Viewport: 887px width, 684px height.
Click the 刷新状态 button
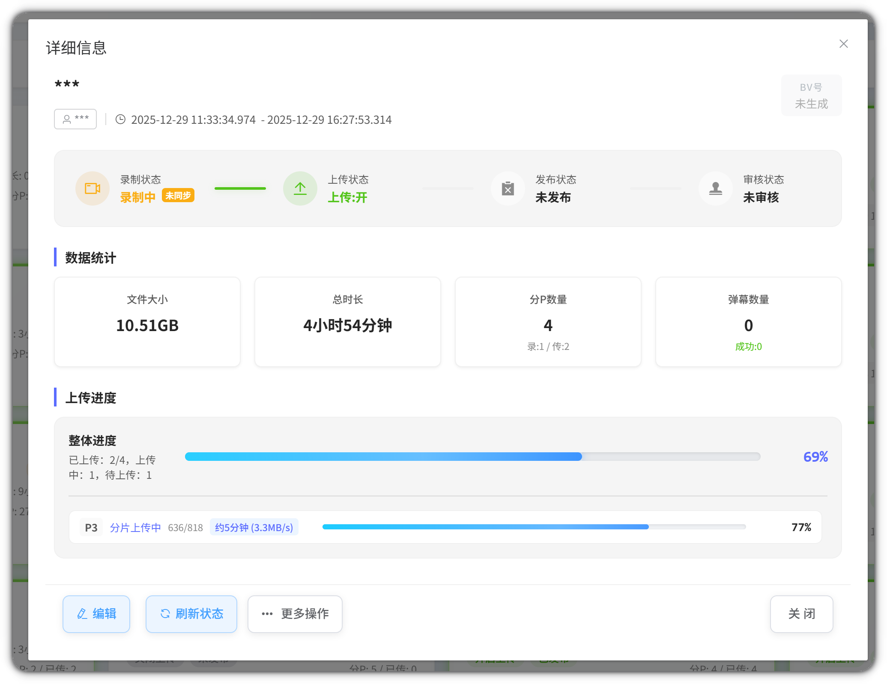click(x=191, y=614)
